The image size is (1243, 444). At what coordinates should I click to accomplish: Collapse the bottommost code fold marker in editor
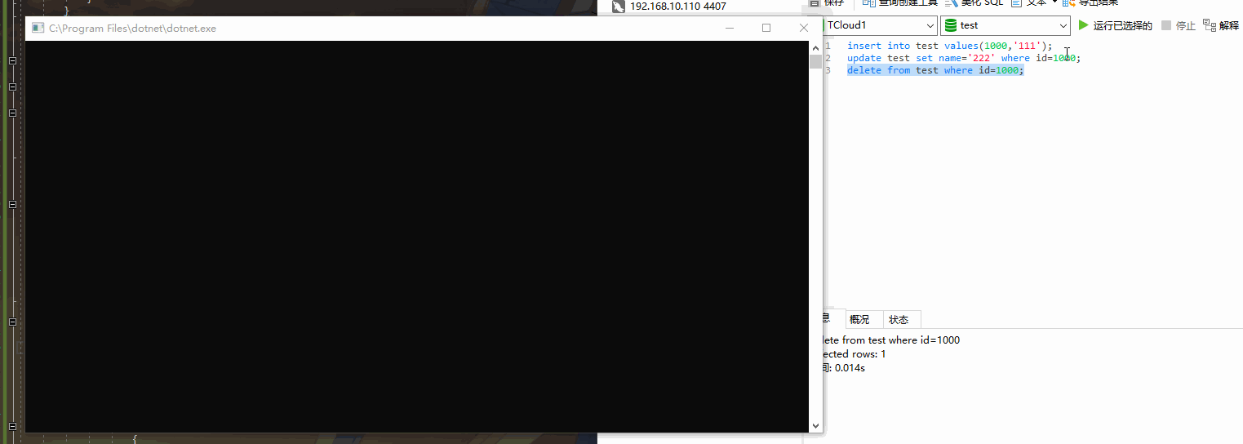pos(12,425)
